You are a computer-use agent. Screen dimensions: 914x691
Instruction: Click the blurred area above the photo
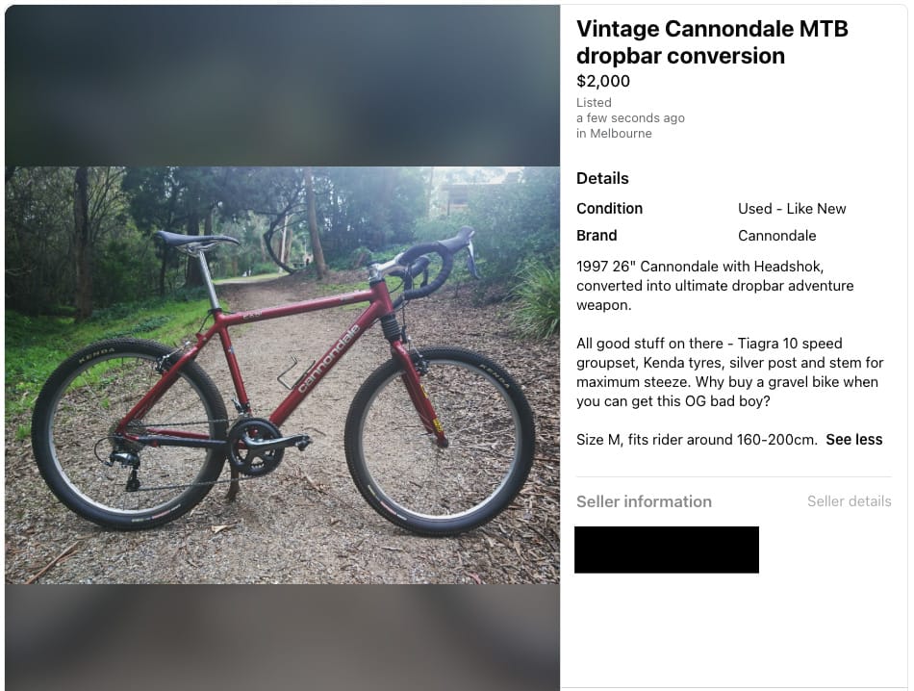[x=282, y=86]
